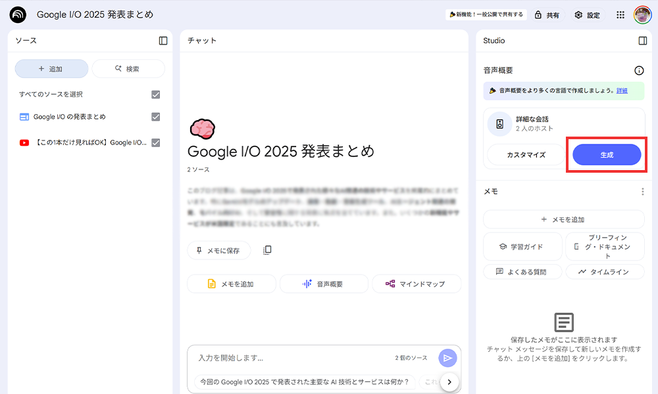Image resolution: width=658 pixels, height=394 pixels.
Task: Click the 生成 generate button
Action: [607, 155]
